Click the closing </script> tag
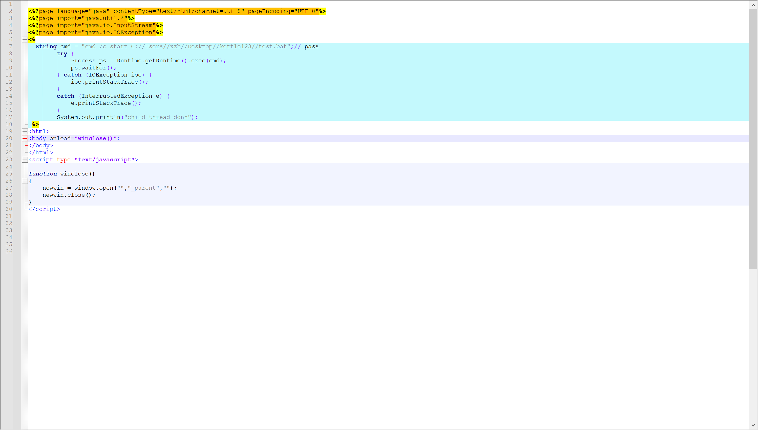Image resolution: width=758 pixels, height=430 pixels. (x=44, y=210)
